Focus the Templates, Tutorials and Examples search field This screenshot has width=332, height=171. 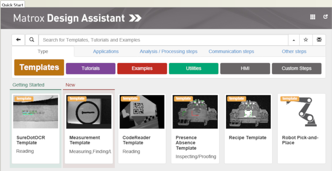163,40
